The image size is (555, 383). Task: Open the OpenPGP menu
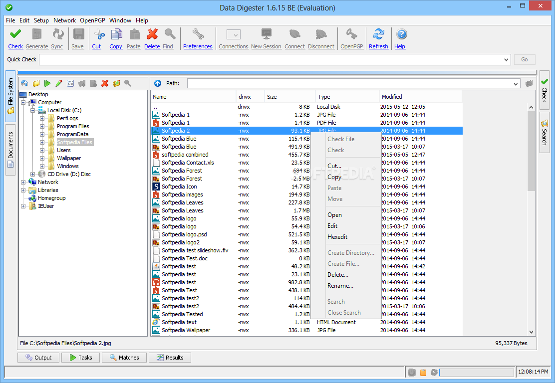[92, 20]
